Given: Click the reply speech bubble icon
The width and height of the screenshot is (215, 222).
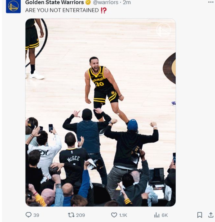Looking at the screenshot, I should coord(28,215).
